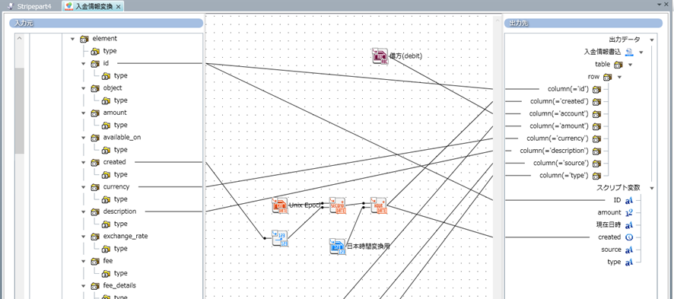Select the available_on input item

[x=122, y=138]
